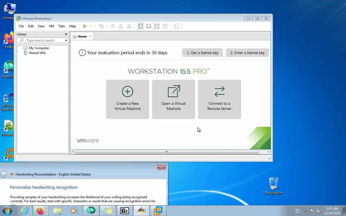Click the network tray icon
346x216 pixels.
pyautogui.click(x=305, y=211)
